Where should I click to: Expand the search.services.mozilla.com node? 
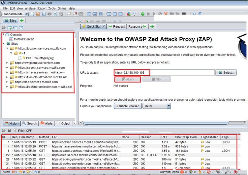(7, 67)
